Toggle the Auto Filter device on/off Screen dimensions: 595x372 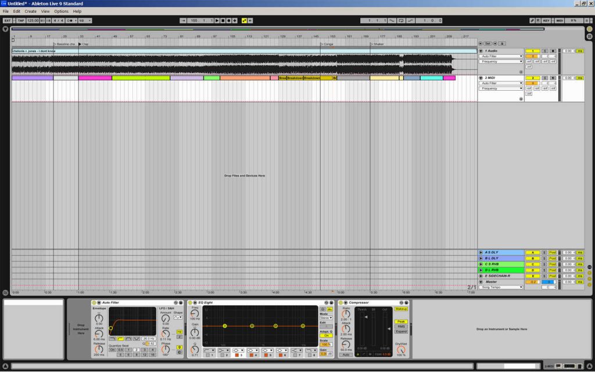click(x=94, y=303)
